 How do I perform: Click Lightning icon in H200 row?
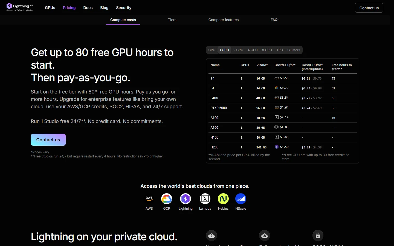coord(277,147)
